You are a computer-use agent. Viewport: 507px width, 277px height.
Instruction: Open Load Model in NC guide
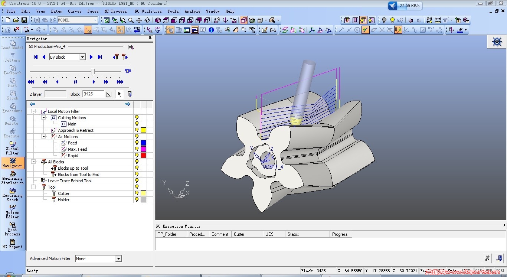(x=12, y=45)
